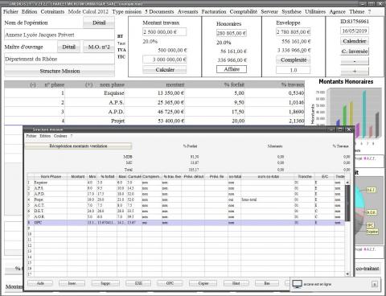This screenshot has height=296, width=386.
Task: Click the Département du Rhône field
Action: (60, 59)
